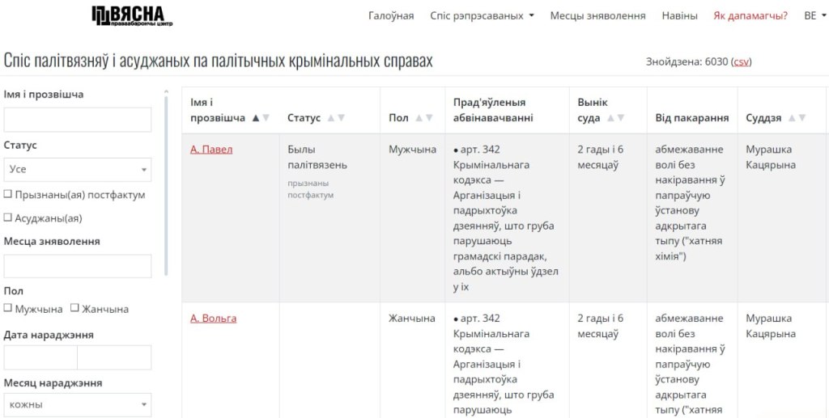The image size is (829, 418).
Task: Sort table by Статус column arrows
Action: (x=335, y=118)
